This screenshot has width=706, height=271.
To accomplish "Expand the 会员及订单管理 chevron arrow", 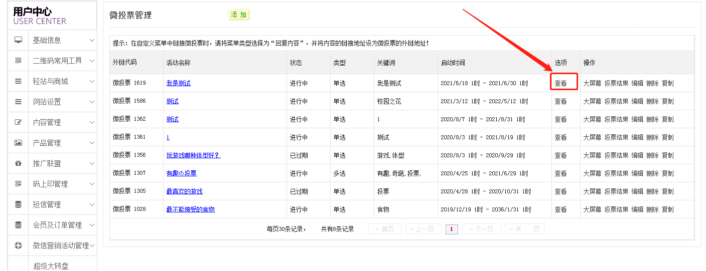I will 92,225.
